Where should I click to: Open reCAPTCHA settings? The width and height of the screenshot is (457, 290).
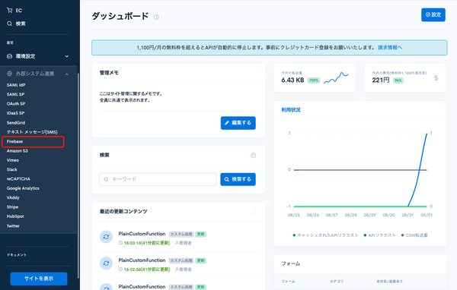pyautogui.click(x=18, y=178)
